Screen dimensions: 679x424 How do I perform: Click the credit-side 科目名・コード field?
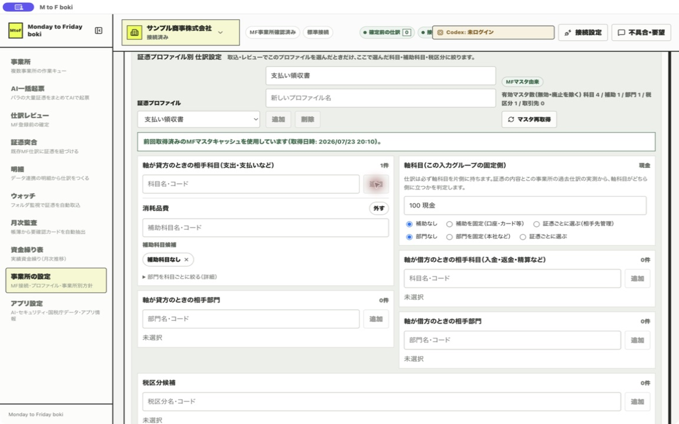(x=251, y=184)
